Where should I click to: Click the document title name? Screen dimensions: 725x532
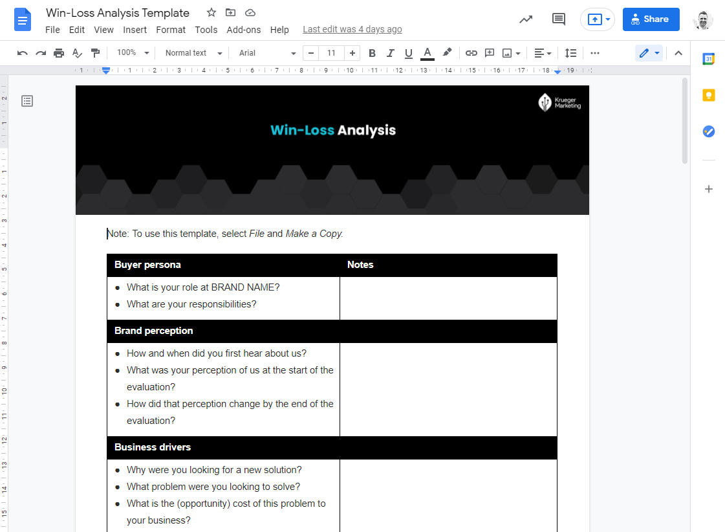(x=118, y=13)
